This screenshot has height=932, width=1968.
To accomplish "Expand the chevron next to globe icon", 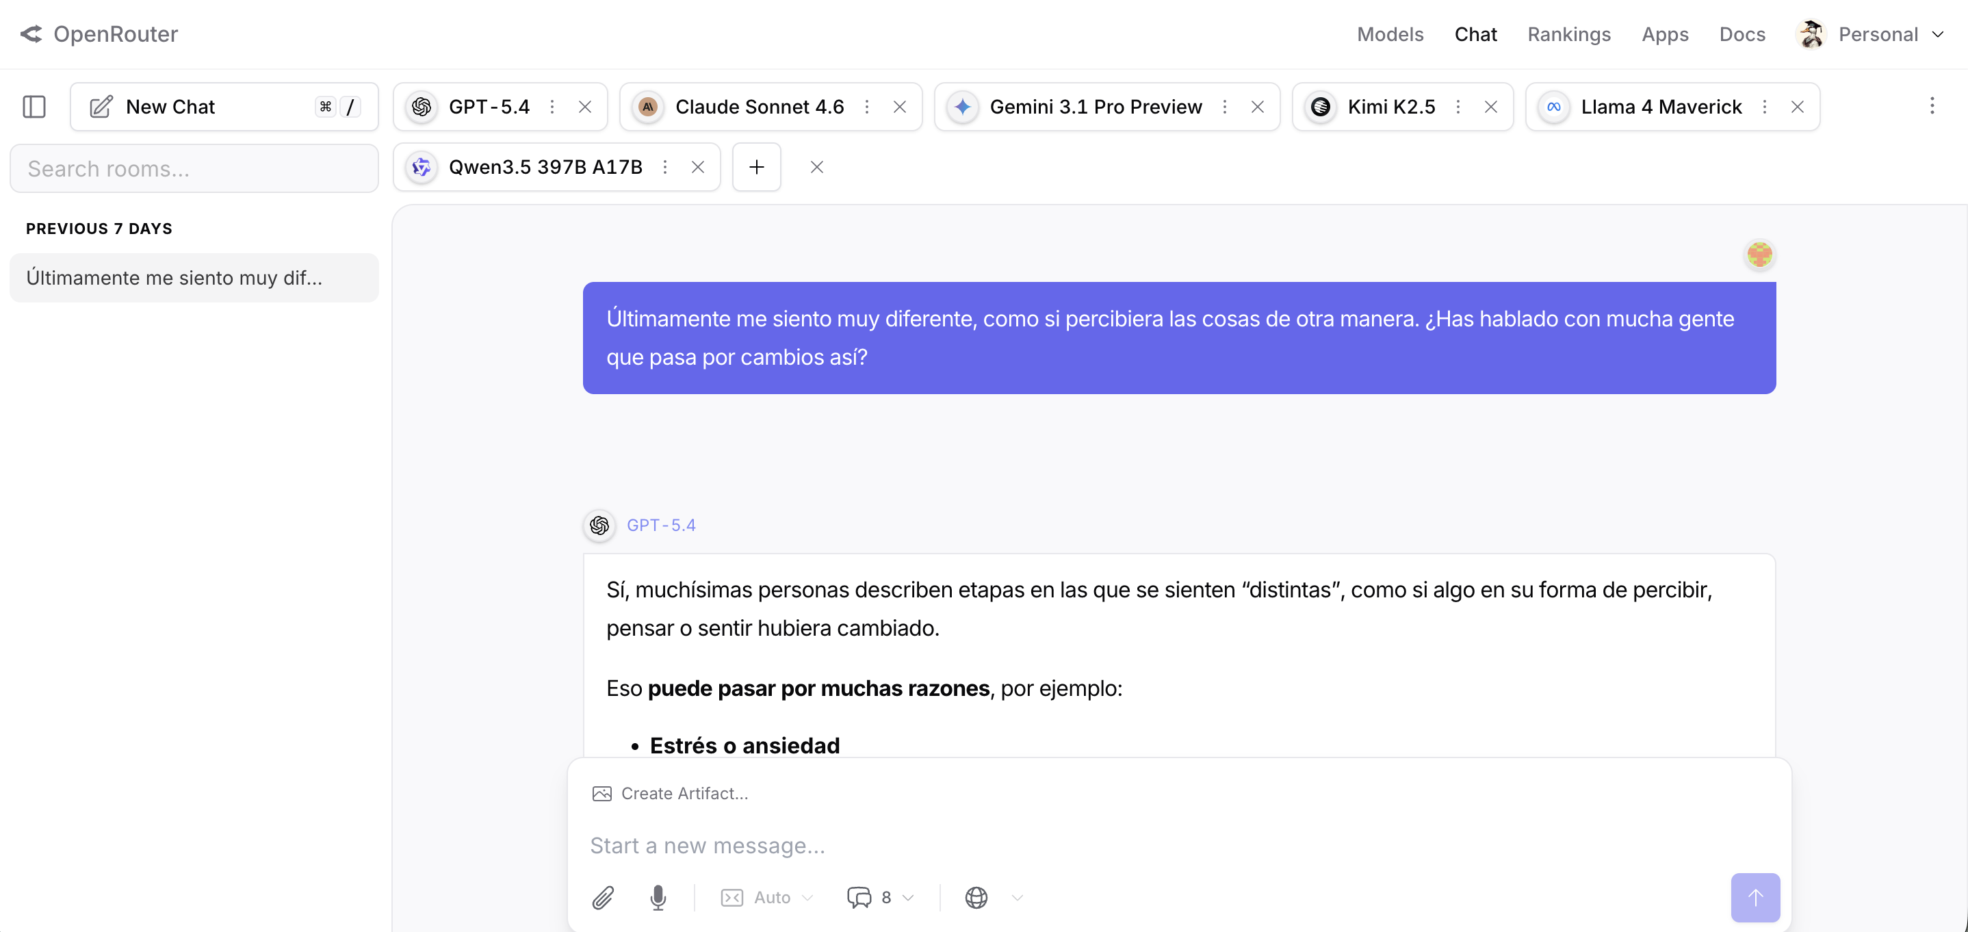I will [x=1017, y=897].
